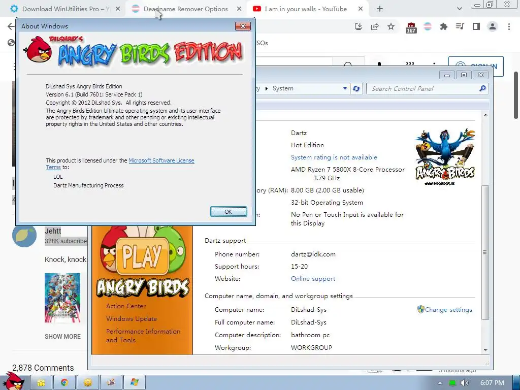Viewport: 520px width, 390px height.
Task: Open Performance Information and Tools link
Action: (143, 336)
